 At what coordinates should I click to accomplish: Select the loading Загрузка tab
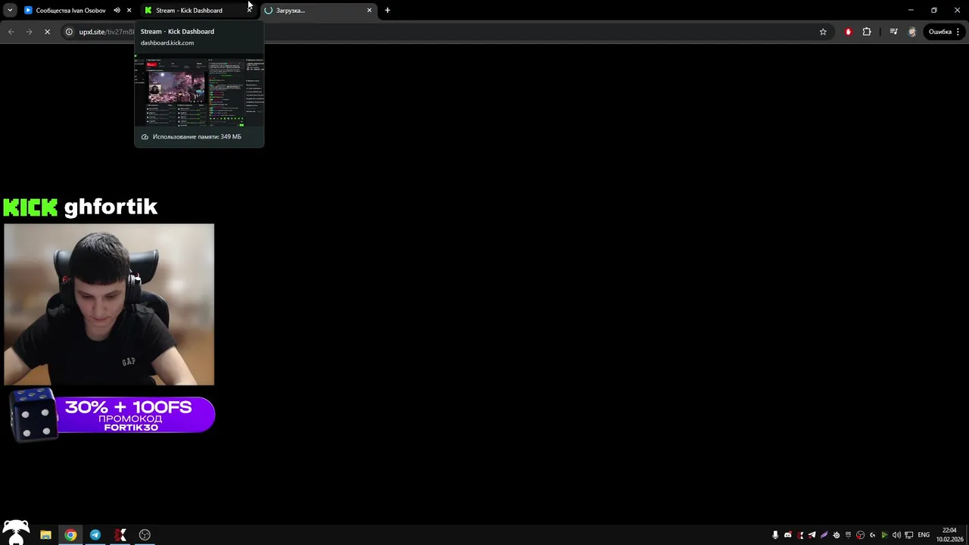318,10
